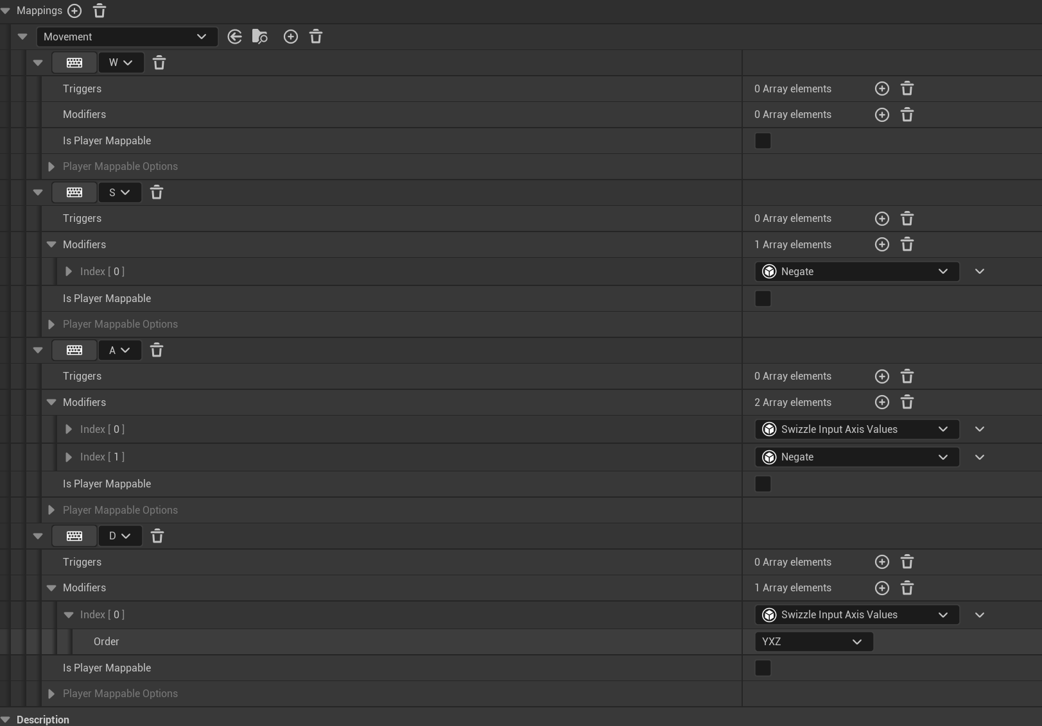Viewport: 1042px width, 726px height.
Task: Add a key binding to Movement action
Action: (x=291, y=37)
